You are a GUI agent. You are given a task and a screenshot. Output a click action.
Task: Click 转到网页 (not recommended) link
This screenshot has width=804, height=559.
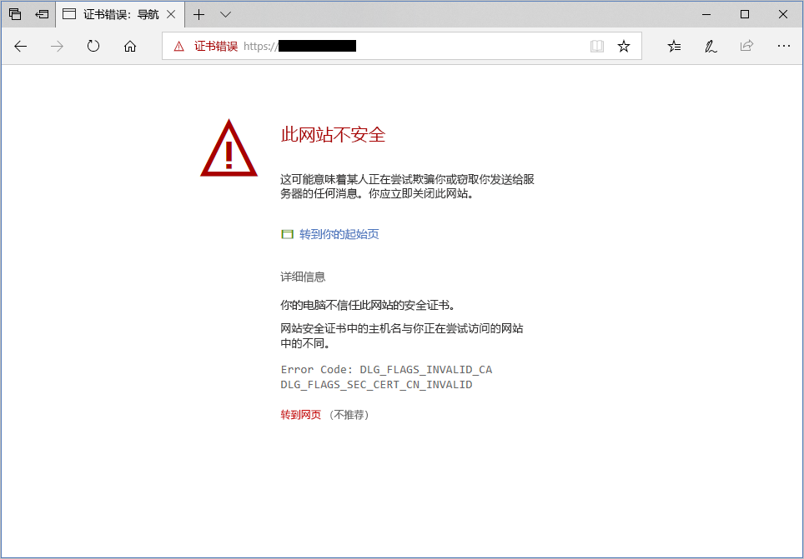[x=300, y=415]
